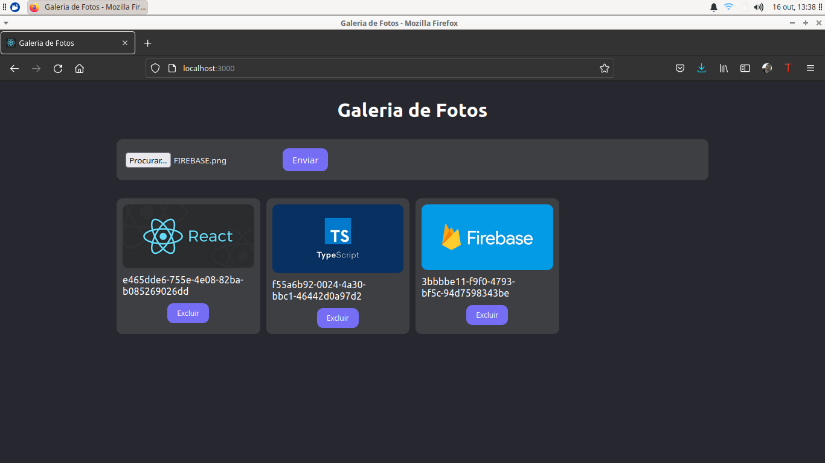The image size is (825, 463).
Task: Click the Enviar upload button
Action: point(305,160)
